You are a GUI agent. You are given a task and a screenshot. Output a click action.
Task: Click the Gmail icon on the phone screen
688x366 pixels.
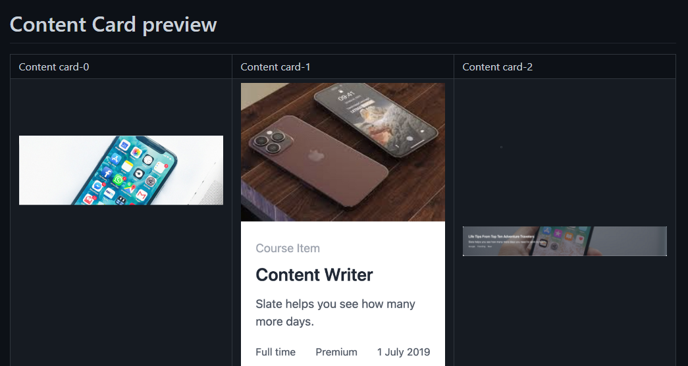coord(142,195)
